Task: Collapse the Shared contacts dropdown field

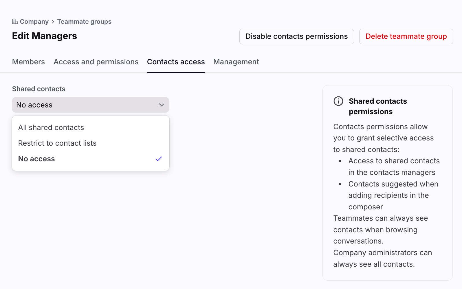Action: click(90, 105)
